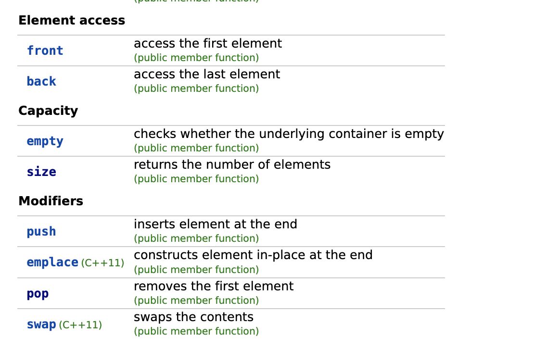Follow the empty function link
559x349 pixels.
pos(45,141)
